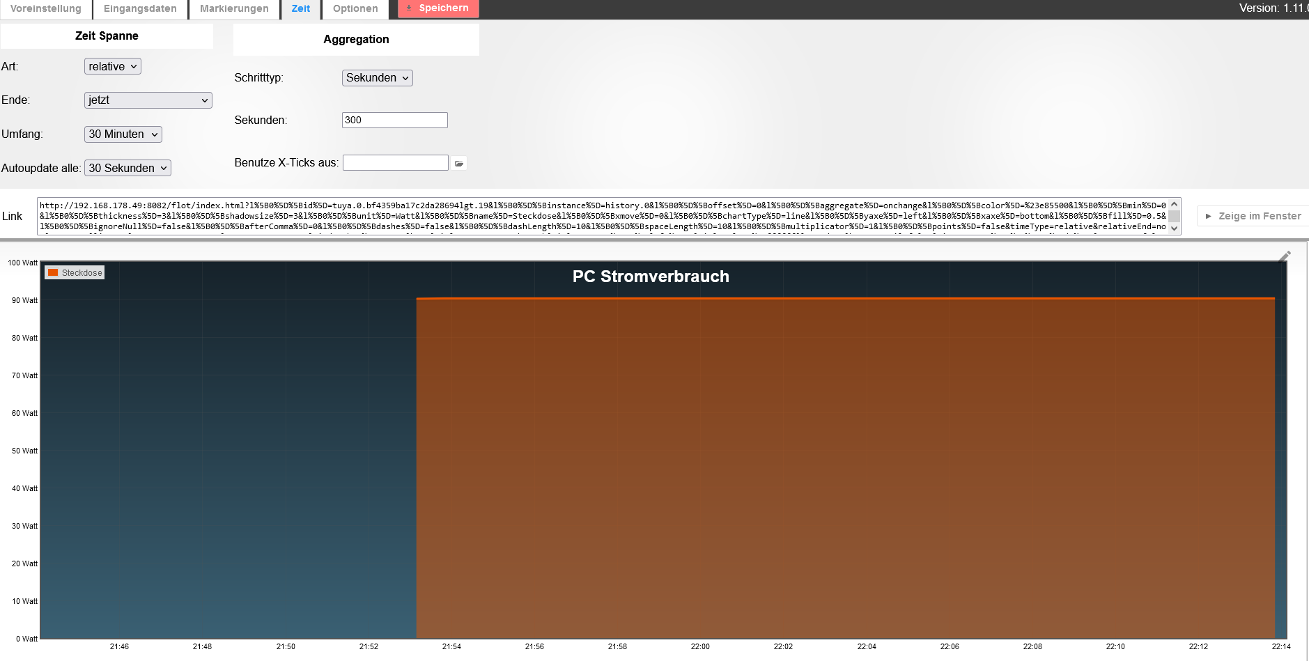
Task: Switch to the Eingangsdaten tab
Action: point(140,8)
